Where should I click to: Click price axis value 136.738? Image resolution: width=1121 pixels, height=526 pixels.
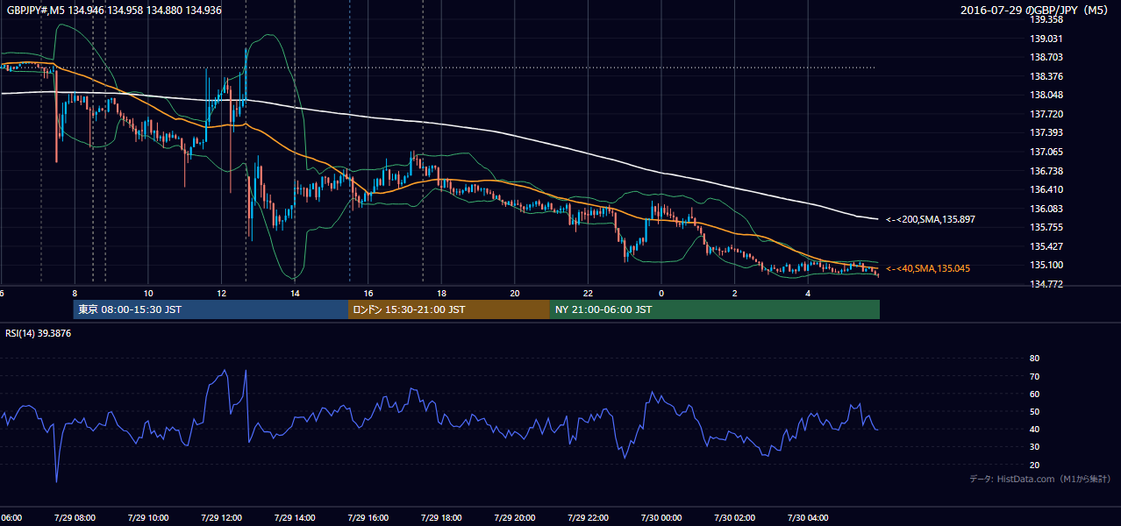pyautogui.click(x=1046, y=171)
